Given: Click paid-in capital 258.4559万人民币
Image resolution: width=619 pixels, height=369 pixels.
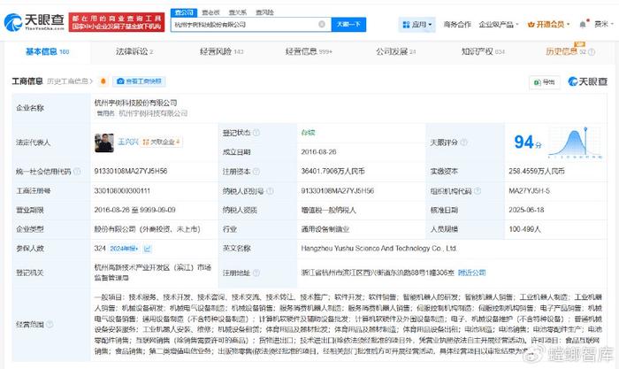Looking at the screenshot, I should (x=537, y=171).
